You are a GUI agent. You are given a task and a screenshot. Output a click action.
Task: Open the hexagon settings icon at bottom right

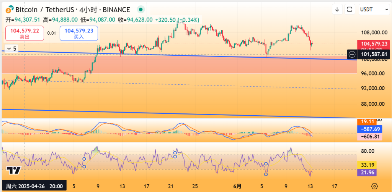pos(374,186)
